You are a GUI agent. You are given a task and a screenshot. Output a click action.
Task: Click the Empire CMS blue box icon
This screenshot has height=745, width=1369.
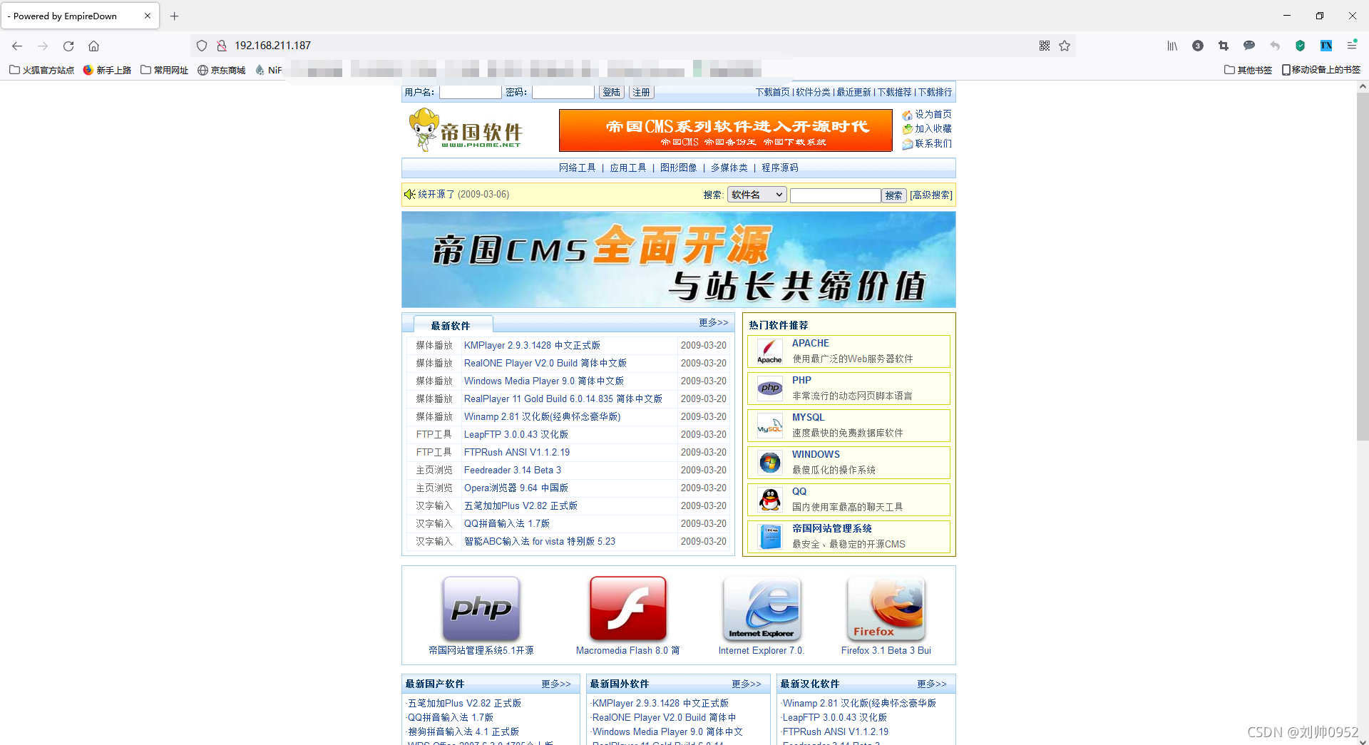click(x=769, y=537)
